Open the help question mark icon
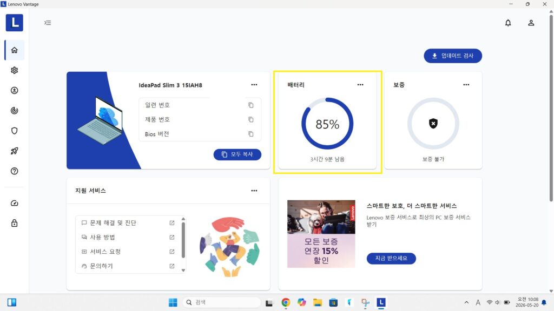 click(15, 171)
